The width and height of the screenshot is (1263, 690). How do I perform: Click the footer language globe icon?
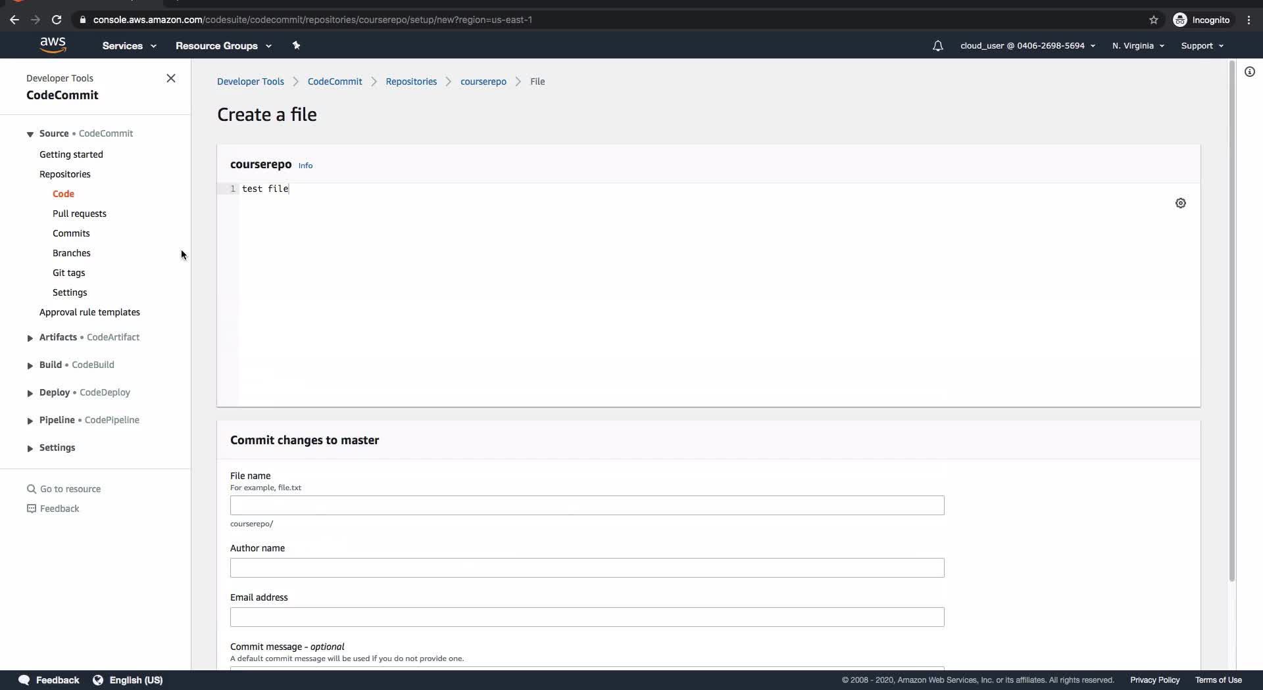click(x=98, y=680)
